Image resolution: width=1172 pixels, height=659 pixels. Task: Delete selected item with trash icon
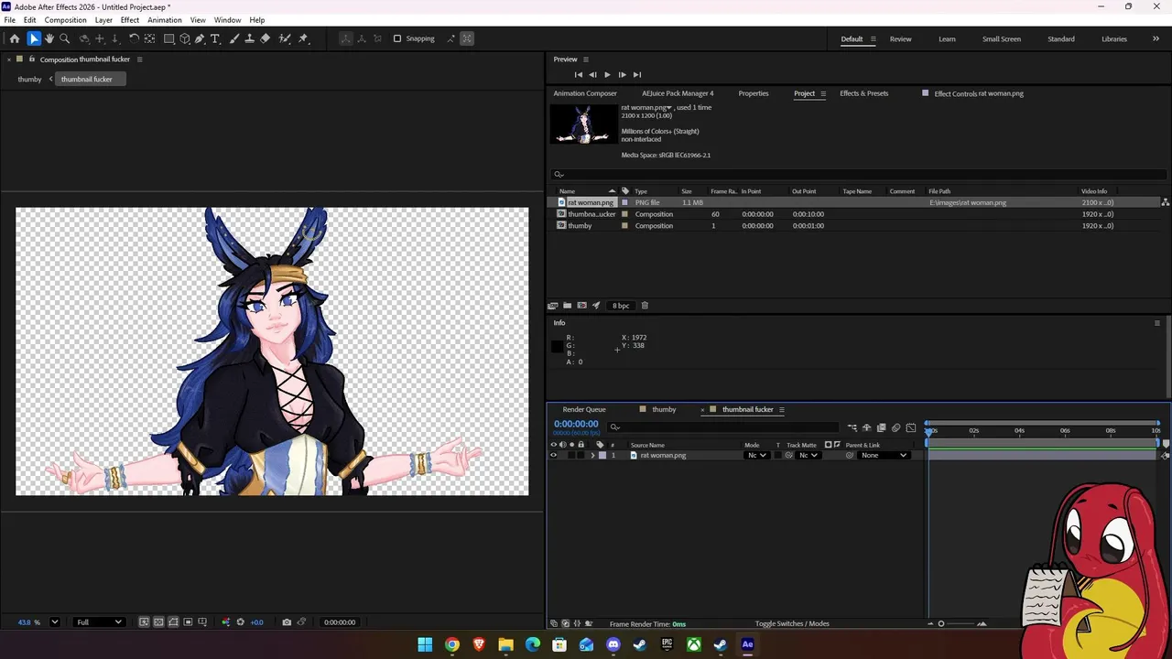pos(645,306)
